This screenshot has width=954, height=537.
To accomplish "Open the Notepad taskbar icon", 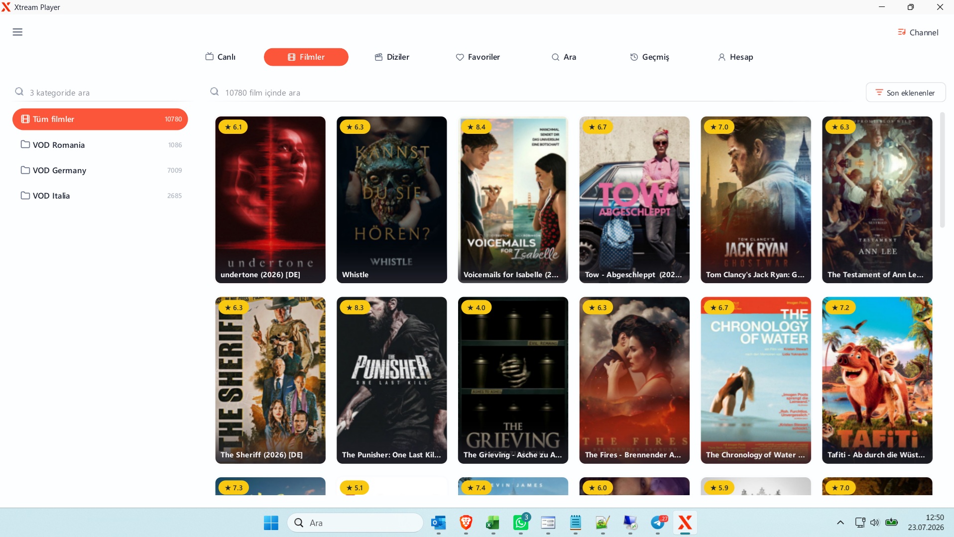I will 576,523.
